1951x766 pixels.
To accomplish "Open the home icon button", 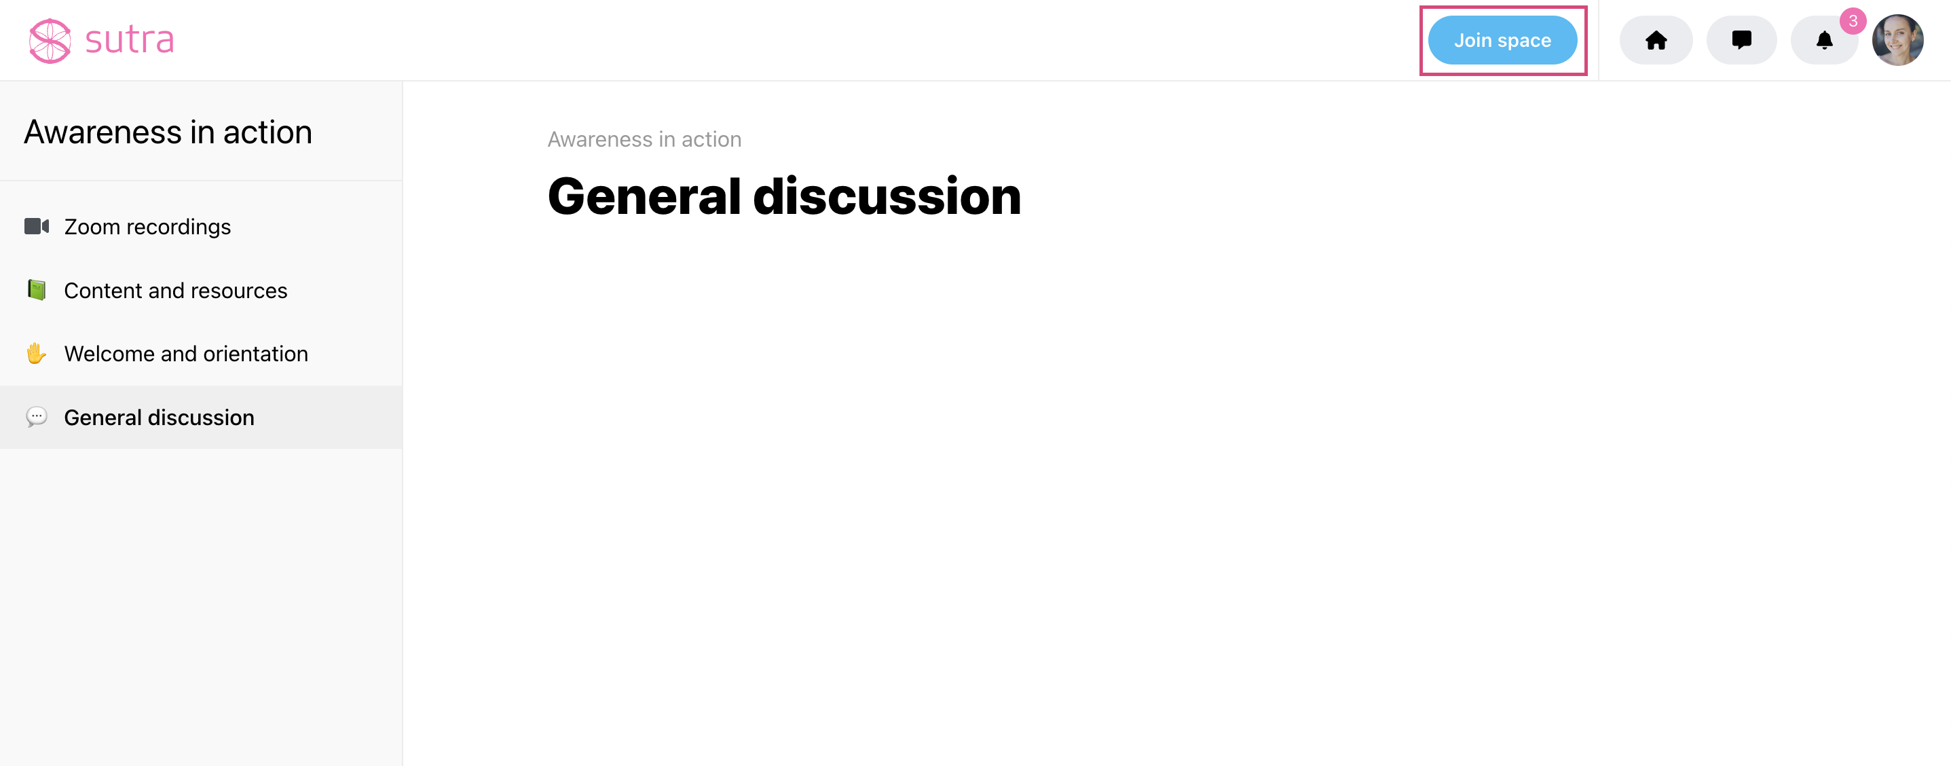I will (x=1656, y=40).
